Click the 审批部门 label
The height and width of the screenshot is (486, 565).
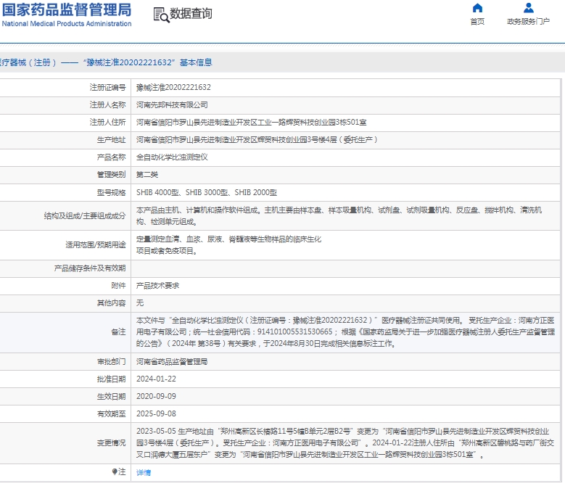112,362
